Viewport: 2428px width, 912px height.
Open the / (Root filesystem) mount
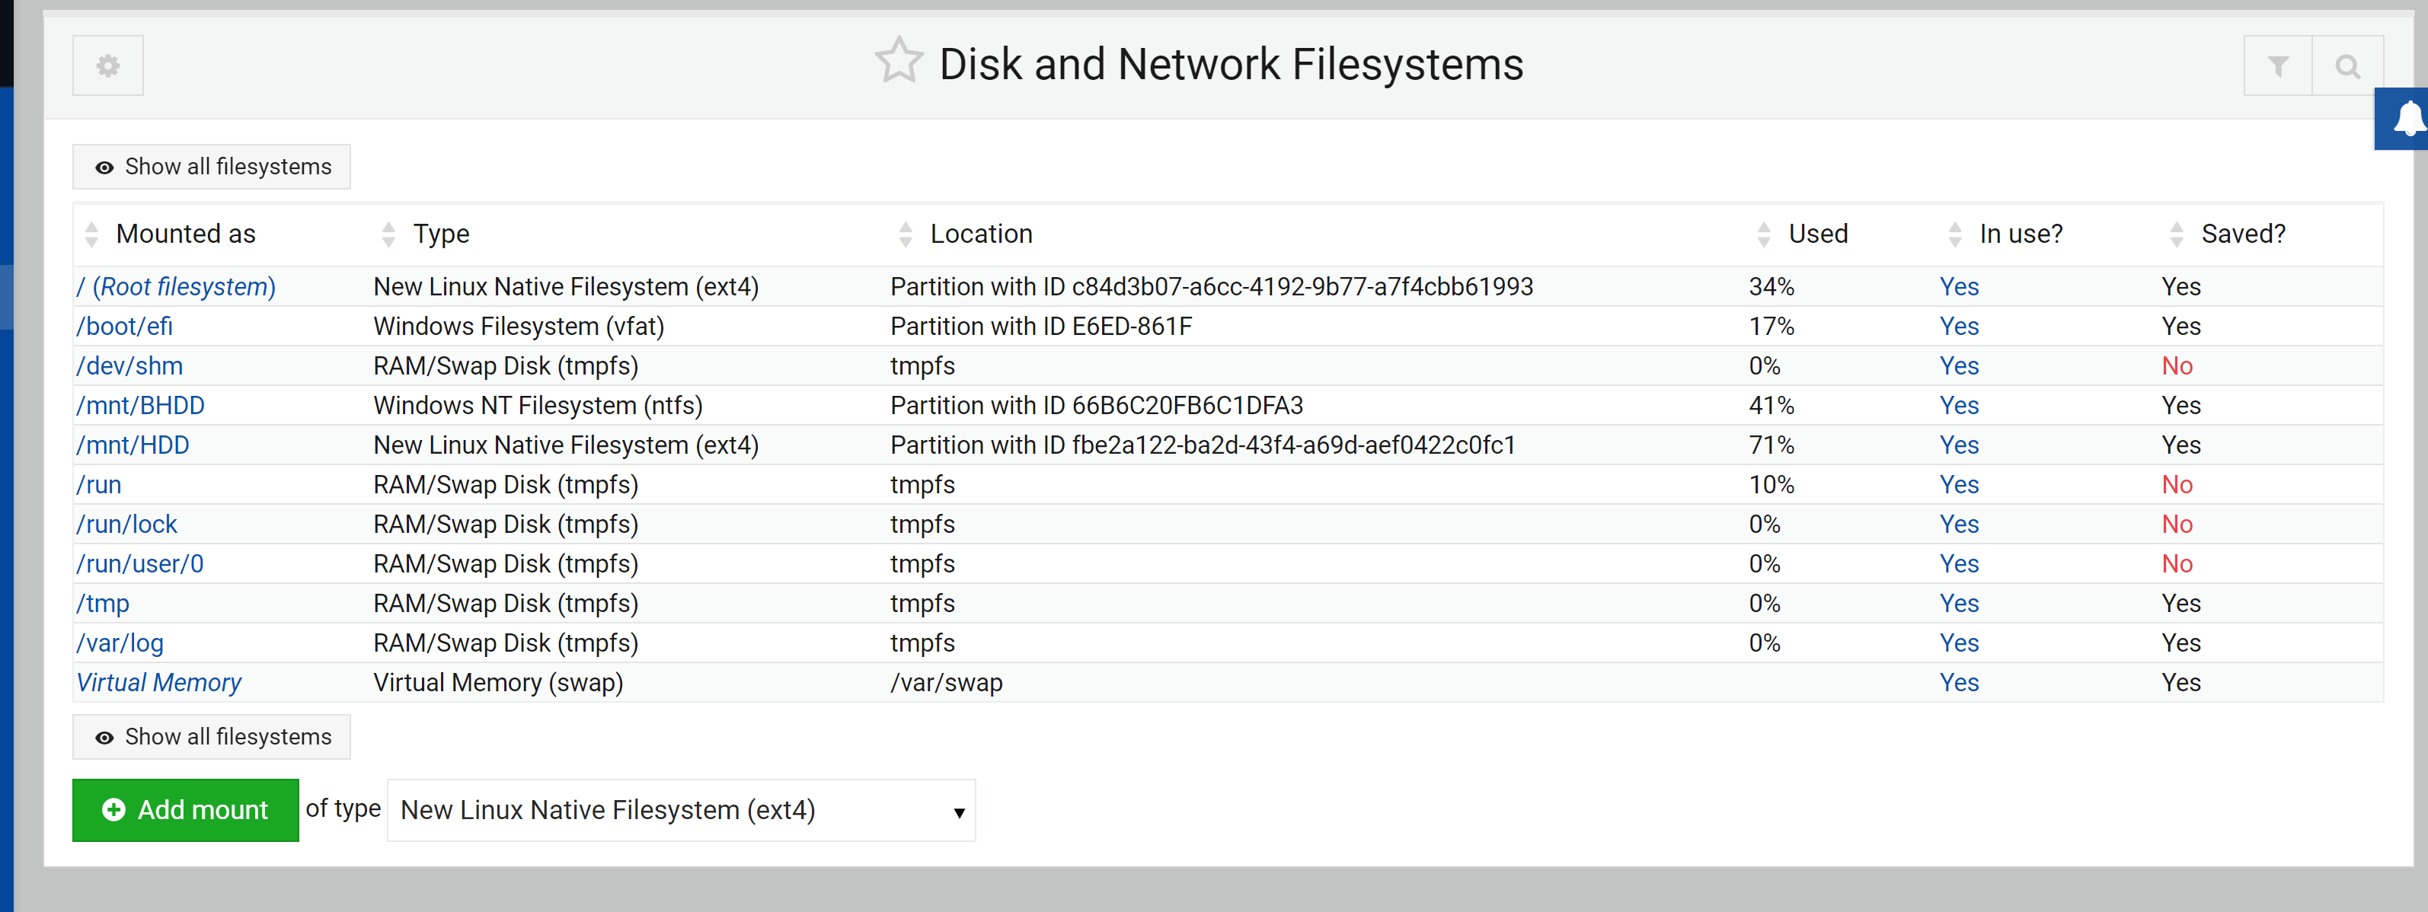pos(176,286)
